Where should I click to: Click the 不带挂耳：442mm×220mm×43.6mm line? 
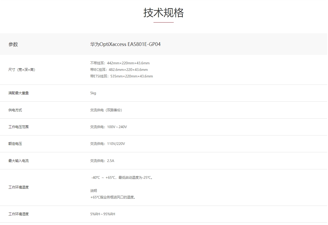120,63
